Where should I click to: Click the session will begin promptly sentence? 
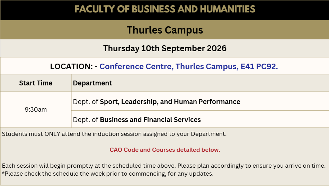[164, 166]
